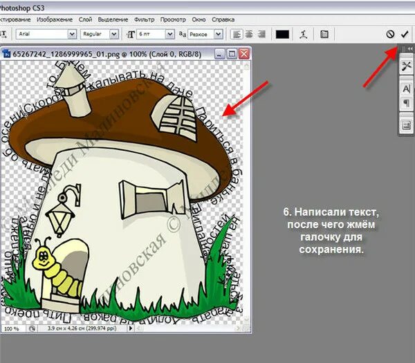Image resolution: width=415 pixels, height=363 pixels.
Task: Click the Arial font name field
Action: [42, 34]
